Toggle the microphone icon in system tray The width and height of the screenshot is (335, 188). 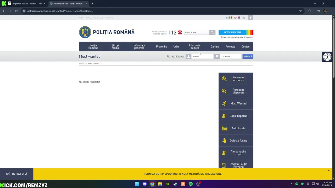[x=308, y=184]
